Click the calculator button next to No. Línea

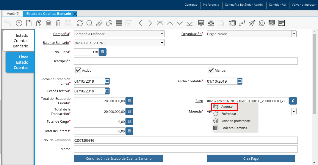[103, 52]
